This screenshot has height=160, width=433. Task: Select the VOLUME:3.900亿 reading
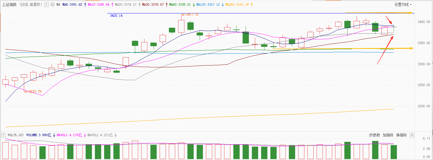click(38, 135)
